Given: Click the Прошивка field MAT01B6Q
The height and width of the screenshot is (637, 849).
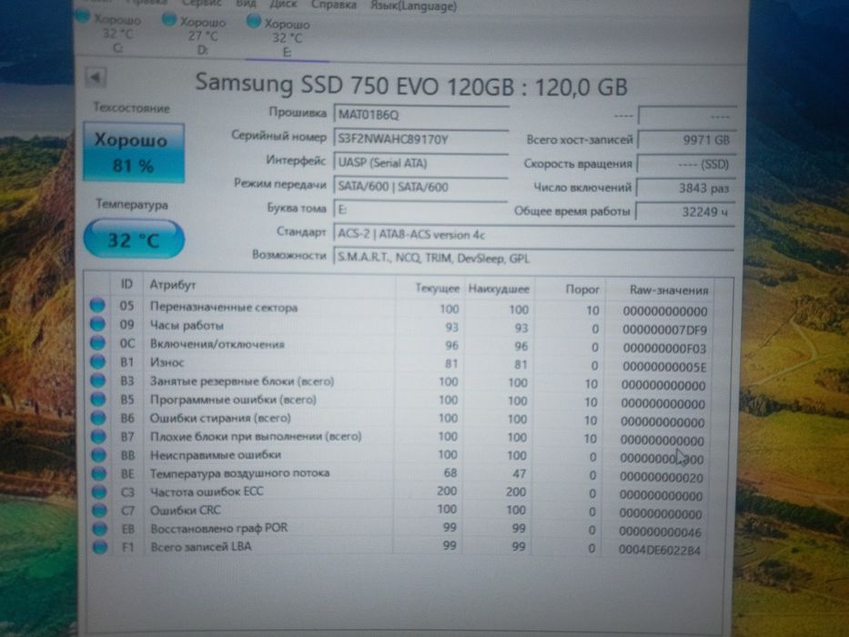Looking at the screenshot, I should coord(420,115).
